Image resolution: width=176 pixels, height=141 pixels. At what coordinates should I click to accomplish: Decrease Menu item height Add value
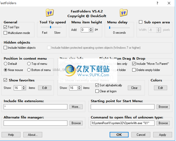91,31
